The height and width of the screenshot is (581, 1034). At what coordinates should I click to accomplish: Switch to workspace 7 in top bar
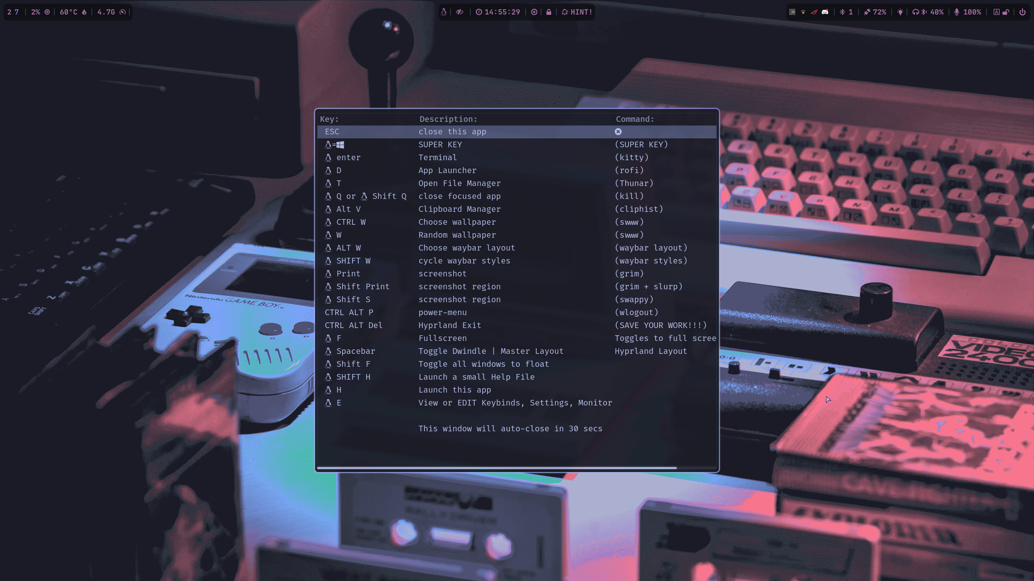[17, 12]
